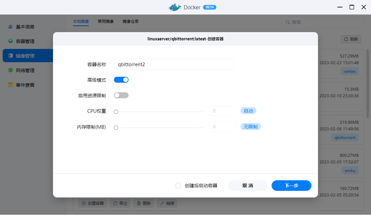
Task: Click the 取消 button
Action: pyautogui.click(x=248, y=186)
